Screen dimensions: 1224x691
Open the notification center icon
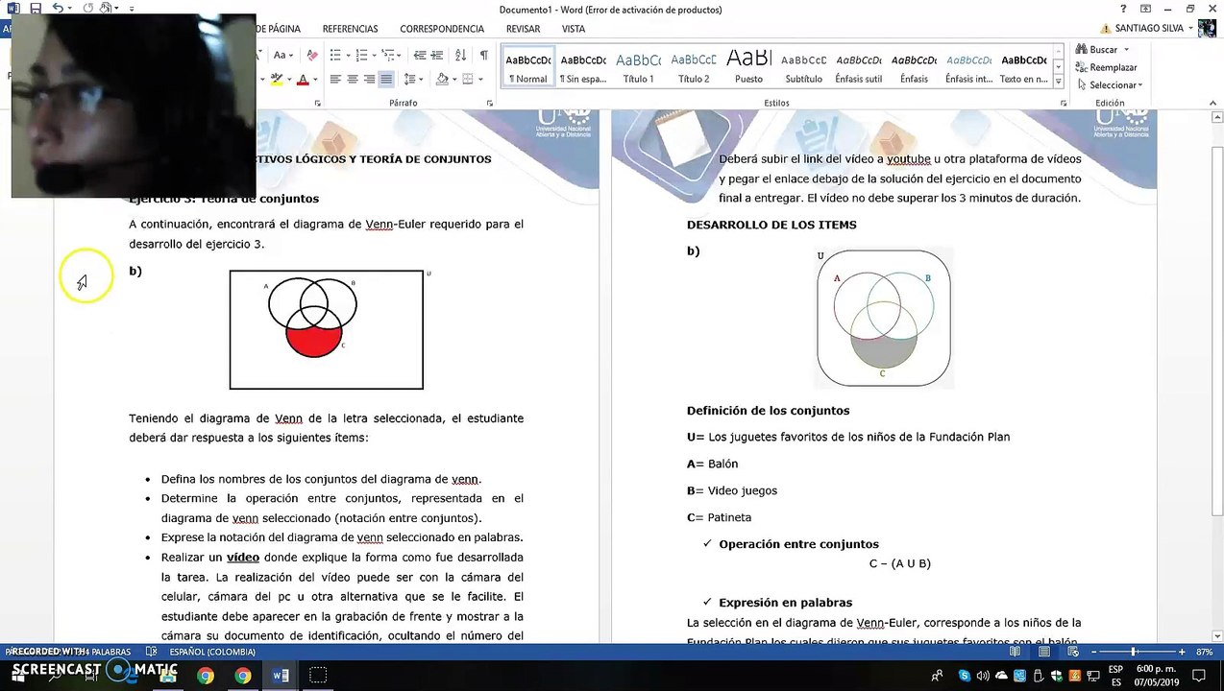pos(1199,676)
